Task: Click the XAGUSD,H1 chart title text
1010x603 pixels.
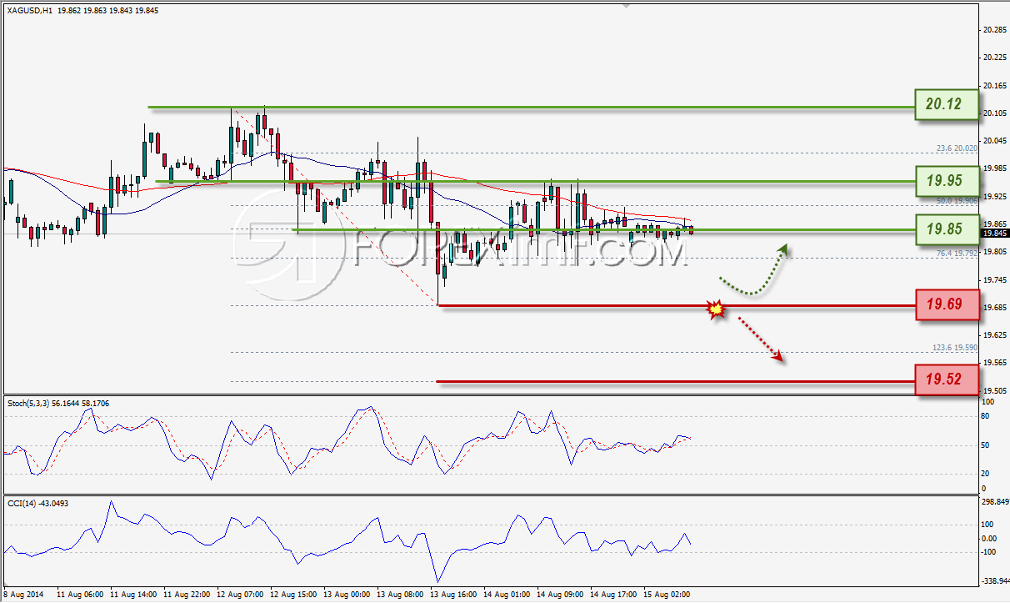Action: 28,10
